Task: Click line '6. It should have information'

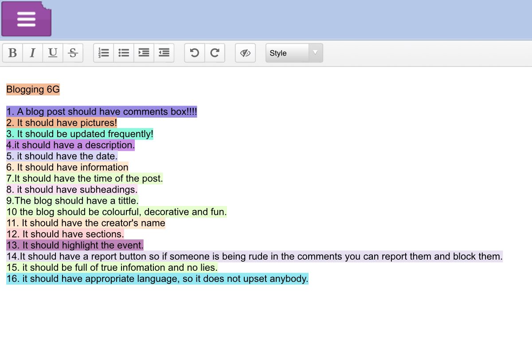Action: coord(67,167)
